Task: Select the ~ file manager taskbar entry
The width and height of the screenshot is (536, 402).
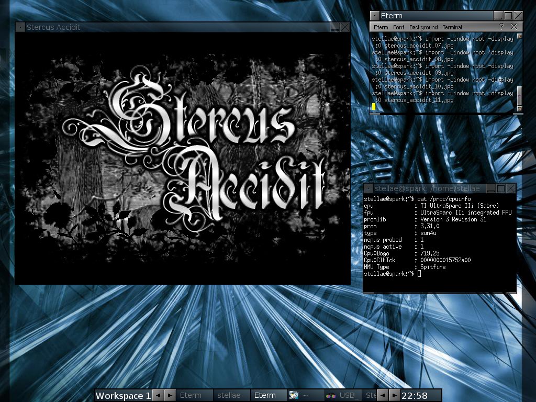Action: click(306, 396)
